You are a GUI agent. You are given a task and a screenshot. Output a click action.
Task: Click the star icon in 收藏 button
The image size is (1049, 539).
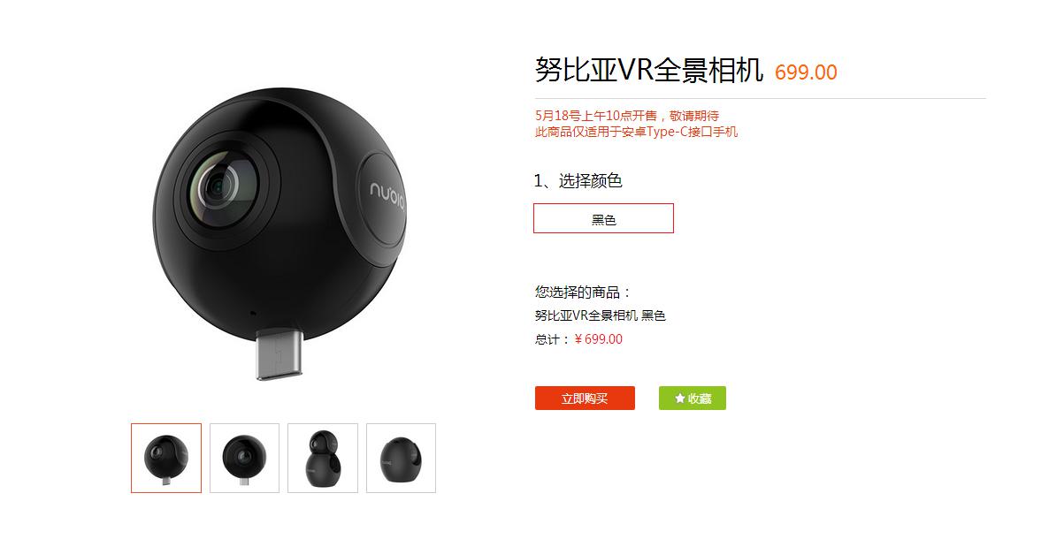(x=679, y=399)
